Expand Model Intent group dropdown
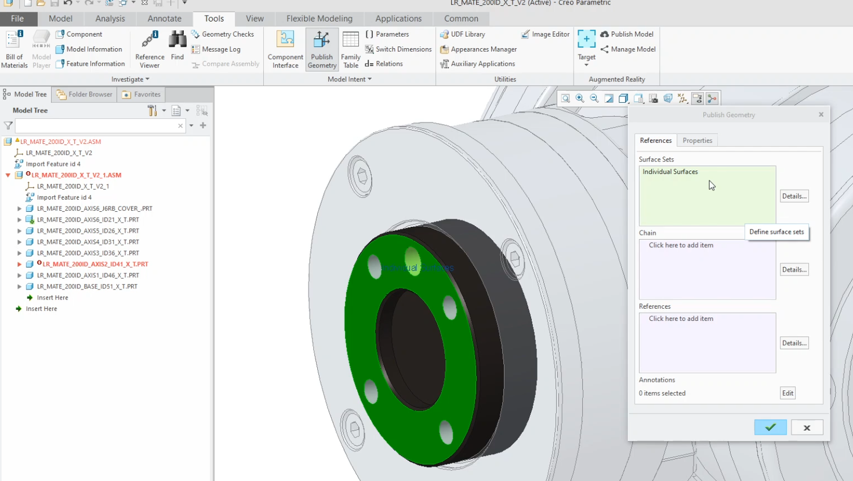This screenshot has width=853, height=481. (350, 79)
